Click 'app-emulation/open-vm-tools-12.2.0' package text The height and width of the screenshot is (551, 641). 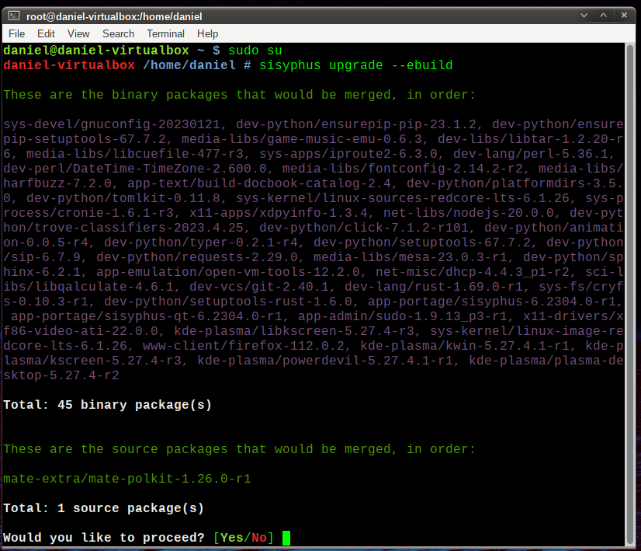(228, 272)
